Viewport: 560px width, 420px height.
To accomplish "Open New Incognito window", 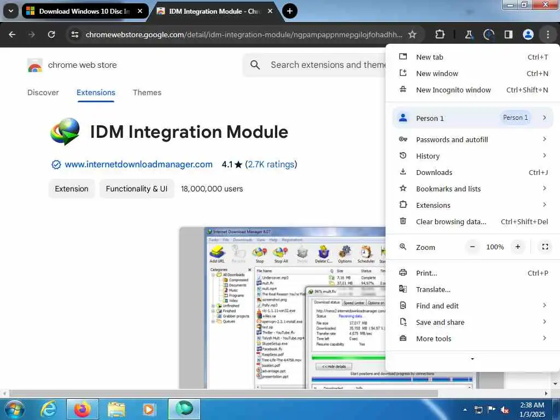I will point(473,90).
